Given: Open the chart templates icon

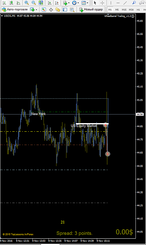Looking at the screenshot, I should (x=84, y=3).
